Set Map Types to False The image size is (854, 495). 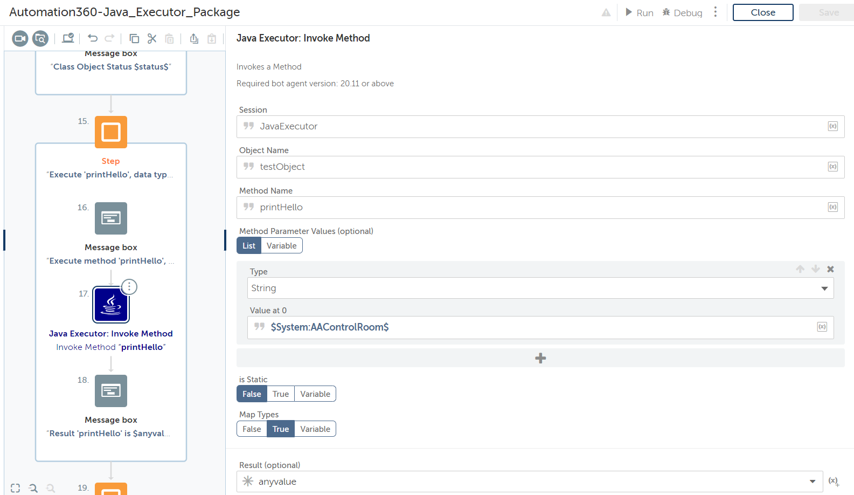pos(252,429)
